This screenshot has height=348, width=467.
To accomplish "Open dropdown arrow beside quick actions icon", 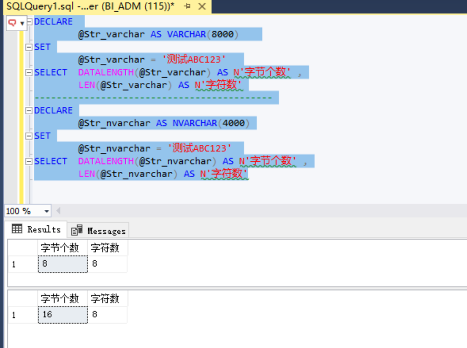I will coord(22,23).
